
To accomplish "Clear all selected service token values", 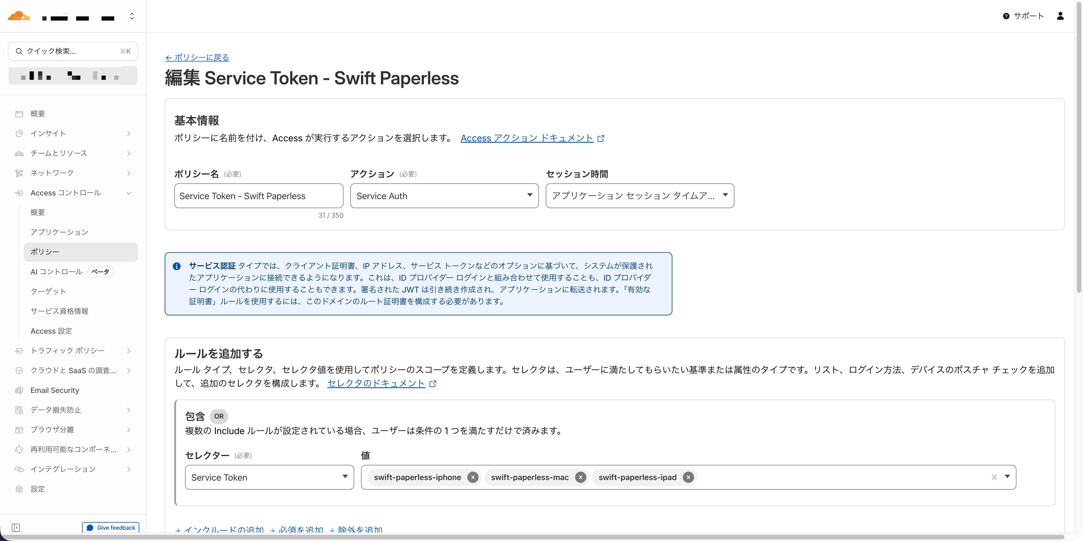I will (x=994, y=477).
